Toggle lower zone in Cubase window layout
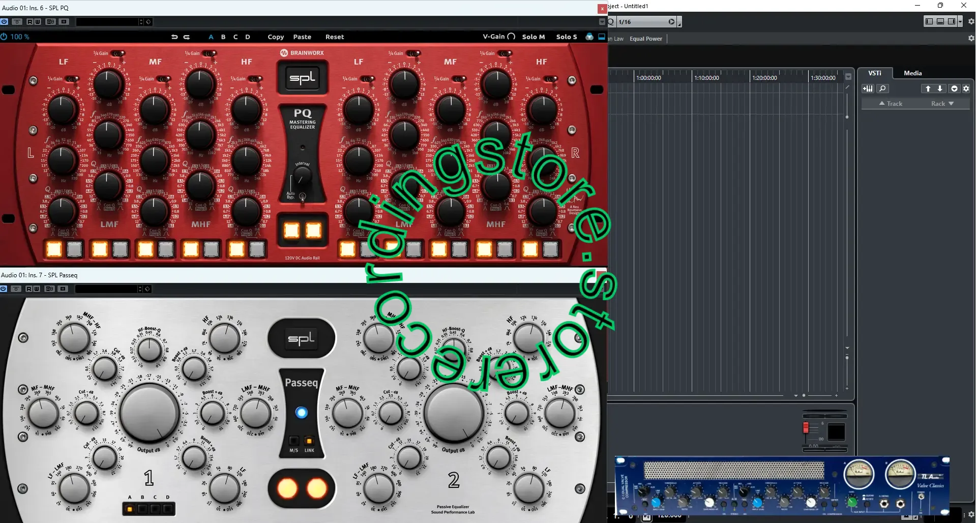This screenshot has width=976, height=523. [940, 21]
